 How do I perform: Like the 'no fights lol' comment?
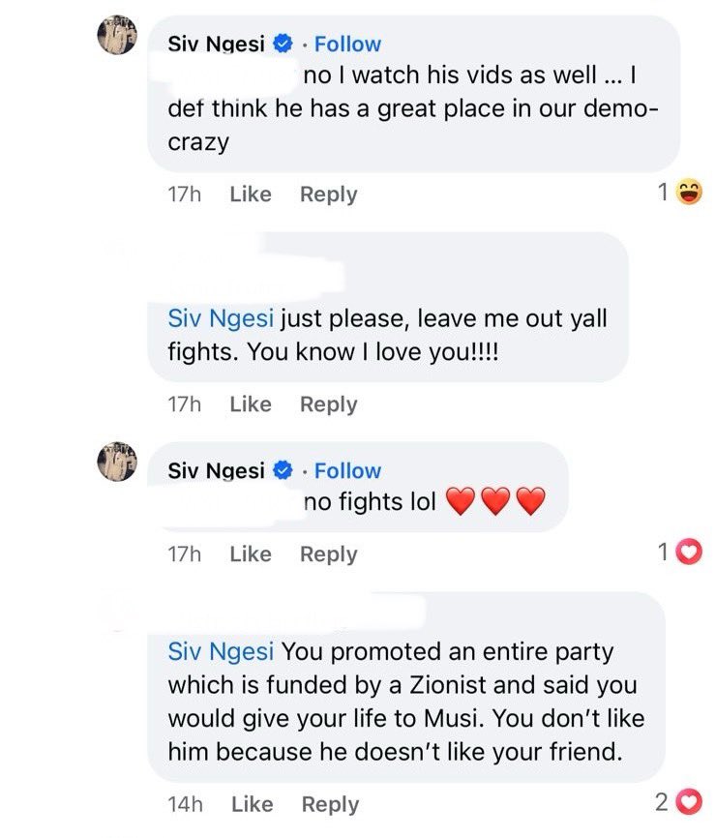[251, 554]
